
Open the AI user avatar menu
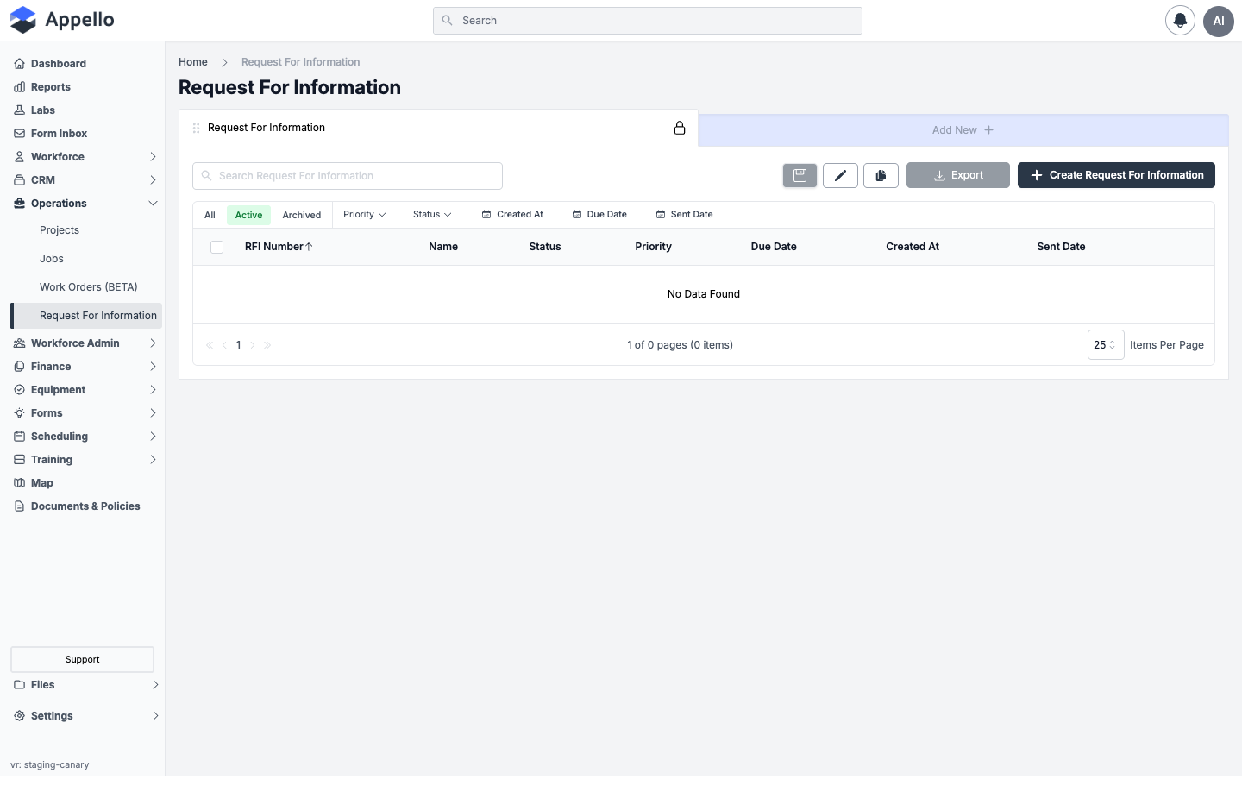[1219, 21]
